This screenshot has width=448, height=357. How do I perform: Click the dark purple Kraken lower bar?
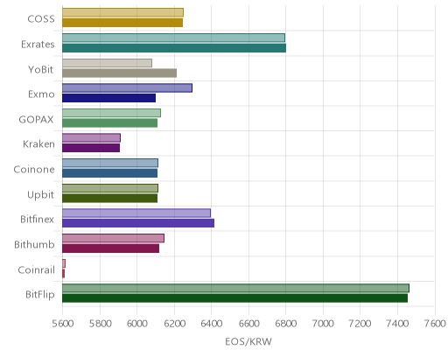tap(91, 148)
